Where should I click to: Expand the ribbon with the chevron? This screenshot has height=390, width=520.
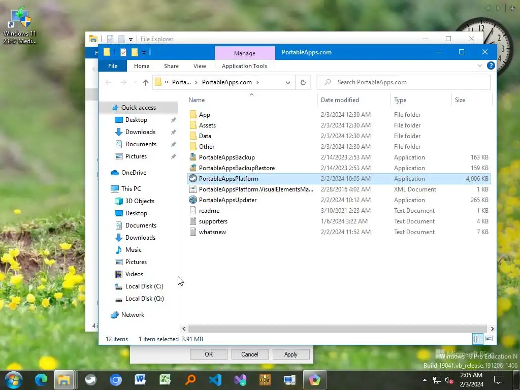click(479, 66)
